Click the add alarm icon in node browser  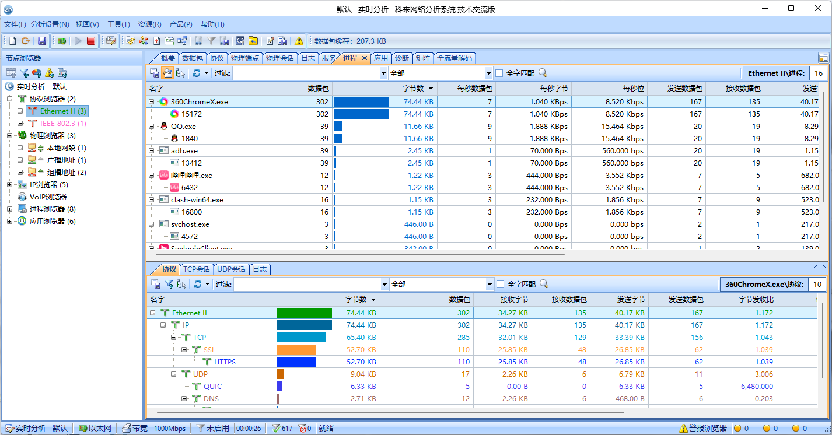point(50,73)
